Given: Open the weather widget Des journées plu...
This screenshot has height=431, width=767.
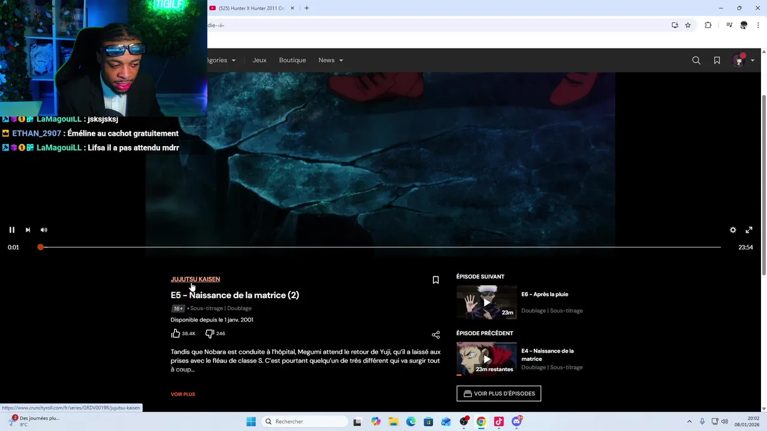Looking at the screenshot, I should pyautogui.click(x=35, y=421).
